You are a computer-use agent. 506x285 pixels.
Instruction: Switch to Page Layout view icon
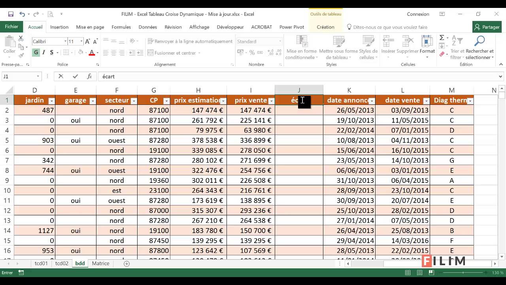[420, 273]
